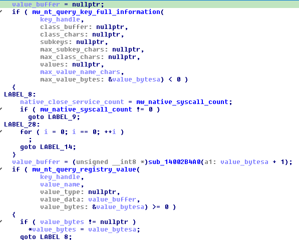Image resolution: width=299 pixels, height=240 pixels.
Task: Click the class_buffer: parameter hint
Action: [66, 27]
